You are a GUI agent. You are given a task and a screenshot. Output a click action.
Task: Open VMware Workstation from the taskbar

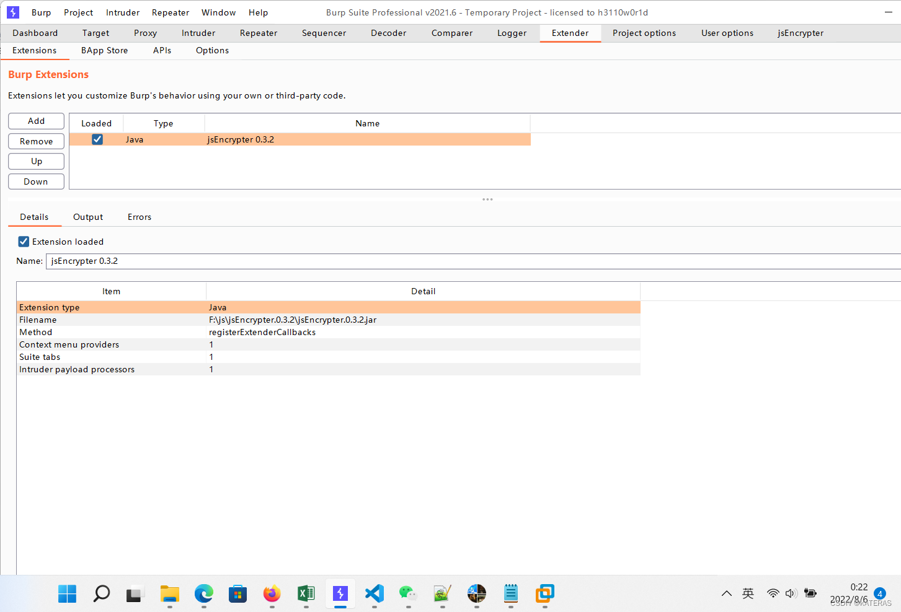pos(544,593)
